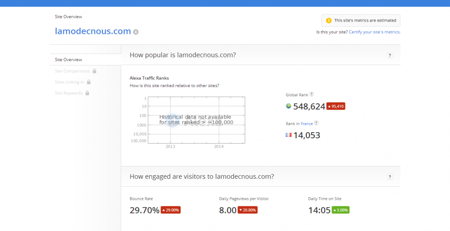The height and width of the screenshot is (231, 450).
Task: Clear the lamodecnous.com site with the x icon
Action: click(x=136, y=32)
